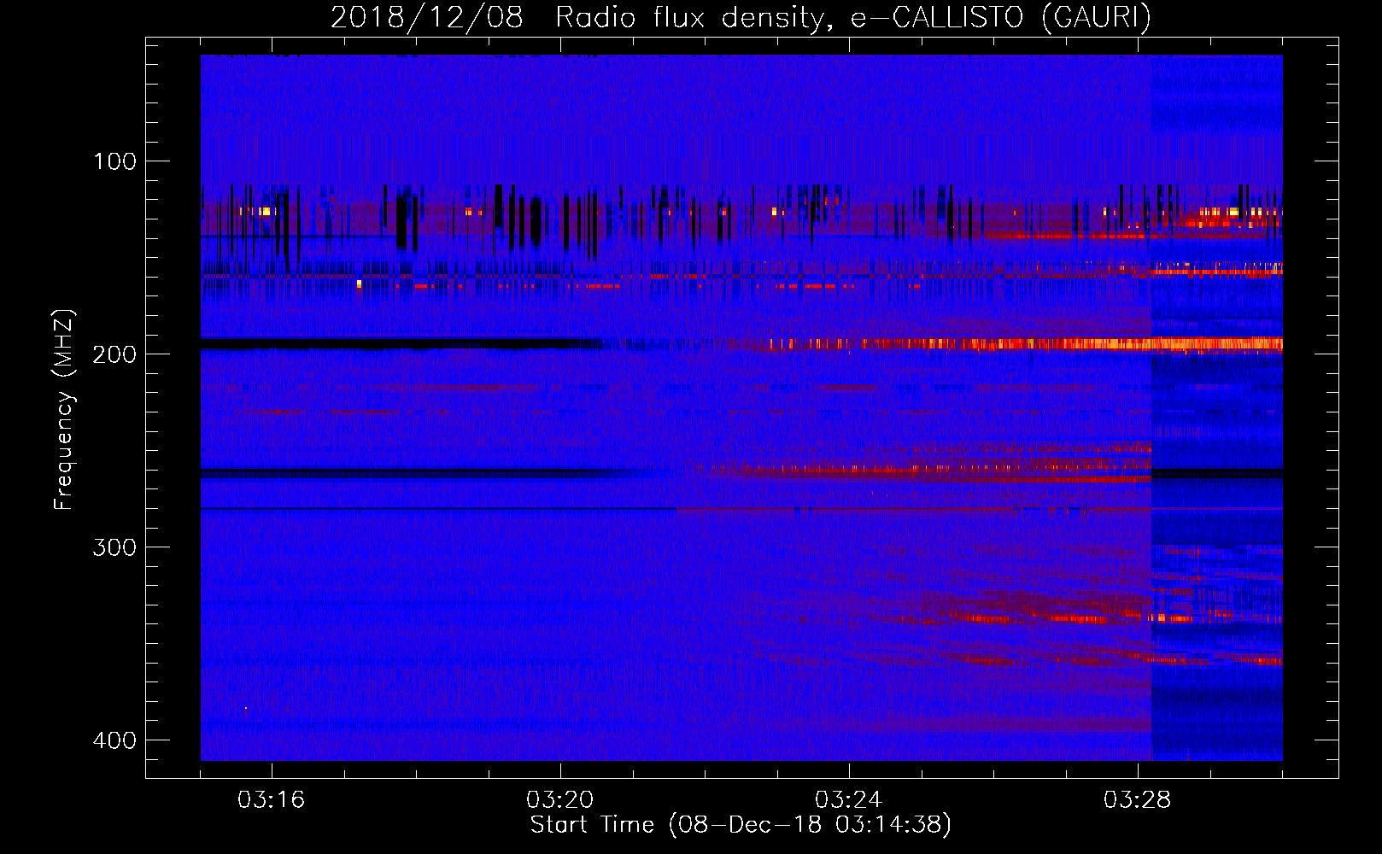Viewport: 1382px width, 854px height.
Task: Click the '100' frequency tick label
Action: point(114,161)
